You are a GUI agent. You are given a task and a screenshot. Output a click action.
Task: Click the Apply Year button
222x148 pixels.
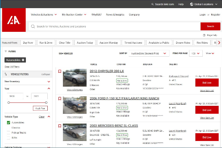pyautogui.click(x=40, y=108)
